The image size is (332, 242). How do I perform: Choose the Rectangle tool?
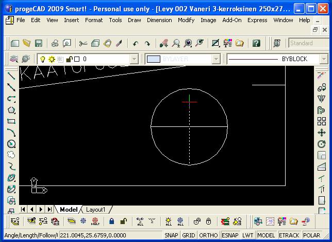11,121
